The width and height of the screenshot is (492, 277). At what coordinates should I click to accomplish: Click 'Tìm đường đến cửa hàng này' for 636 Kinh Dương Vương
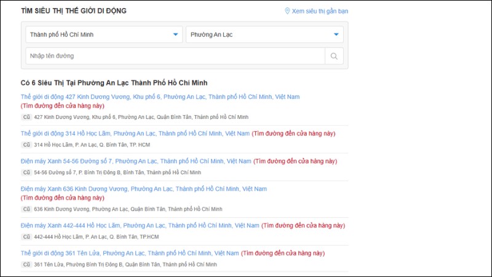(63, 198)
